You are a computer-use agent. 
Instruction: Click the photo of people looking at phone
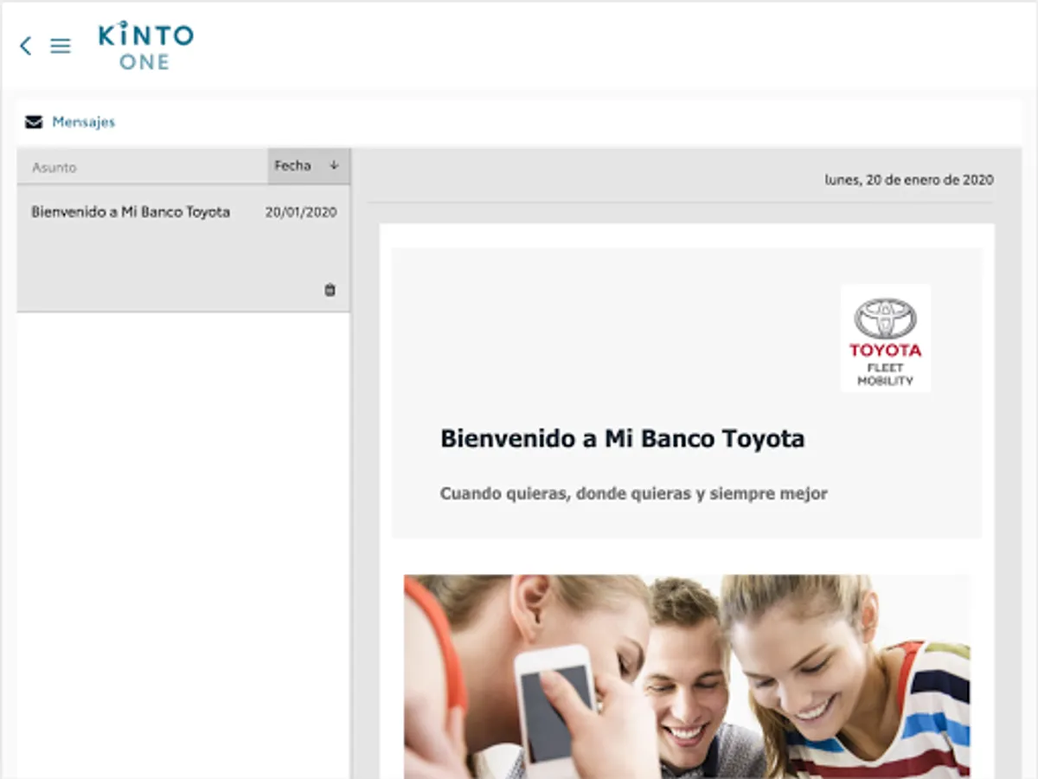687,676
